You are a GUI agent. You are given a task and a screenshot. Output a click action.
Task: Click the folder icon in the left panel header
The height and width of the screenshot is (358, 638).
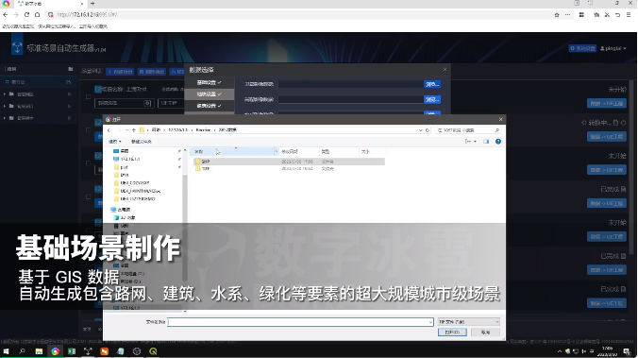tap(71, 69)
